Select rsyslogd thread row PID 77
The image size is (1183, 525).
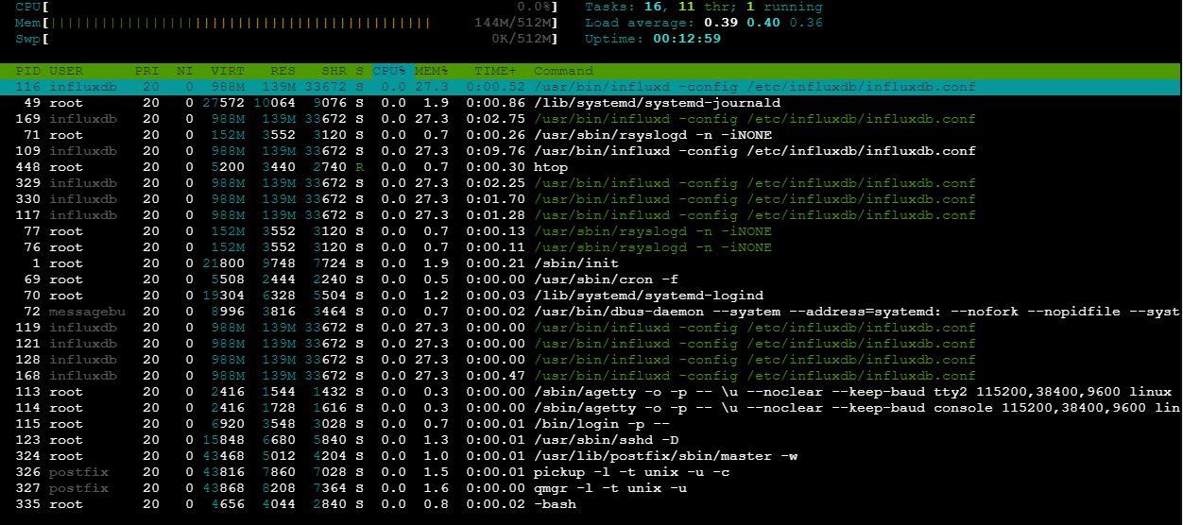coord(591,231)
